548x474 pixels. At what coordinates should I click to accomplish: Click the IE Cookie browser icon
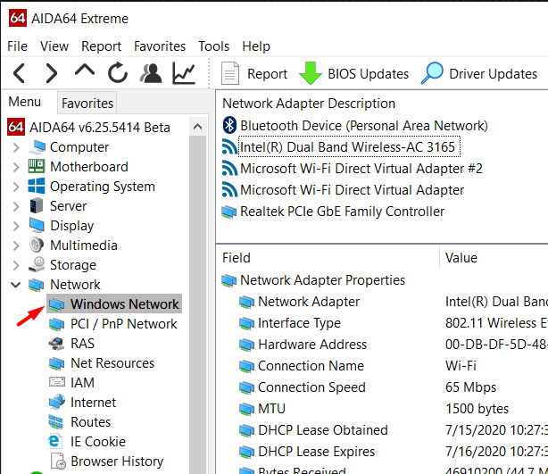pos(56,442)
